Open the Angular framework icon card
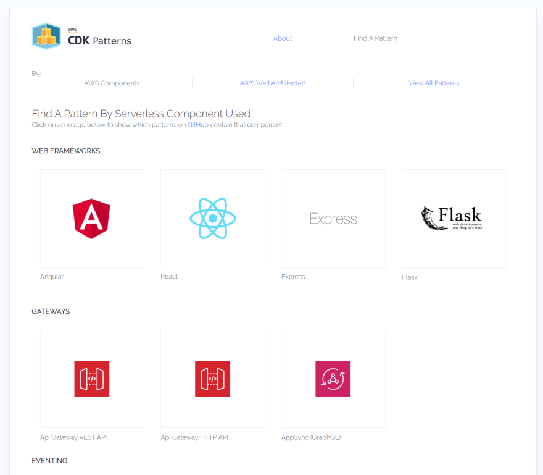Screen dimensions: 543x475 92,219
